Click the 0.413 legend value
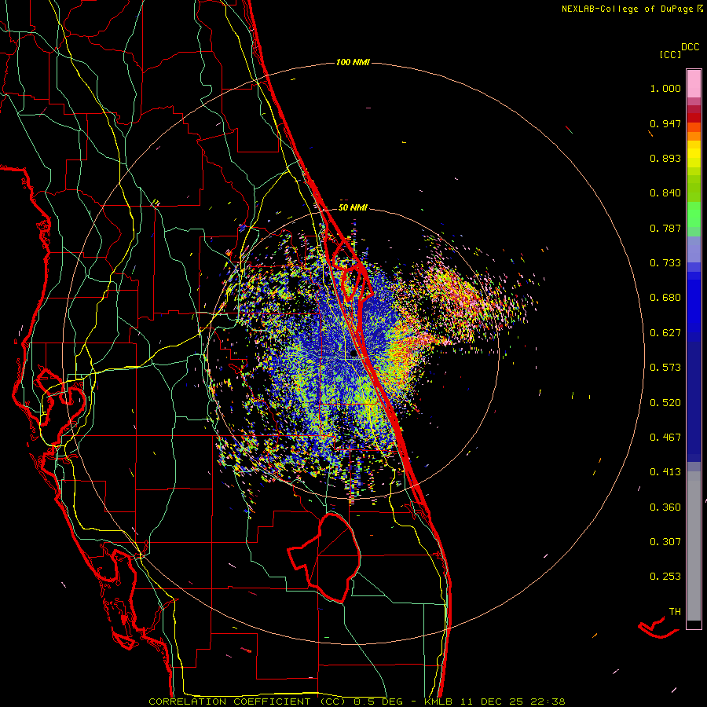The width and height of the screenshot is (707, 707). (665, 472)
